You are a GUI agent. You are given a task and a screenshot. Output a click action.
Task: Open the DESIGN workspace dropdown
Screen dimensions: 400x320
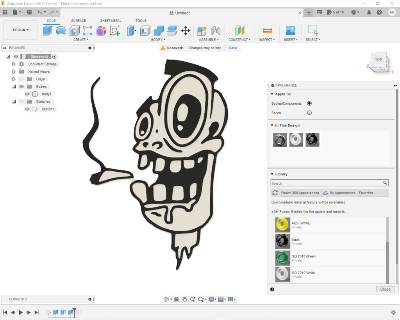pos(21,30)
